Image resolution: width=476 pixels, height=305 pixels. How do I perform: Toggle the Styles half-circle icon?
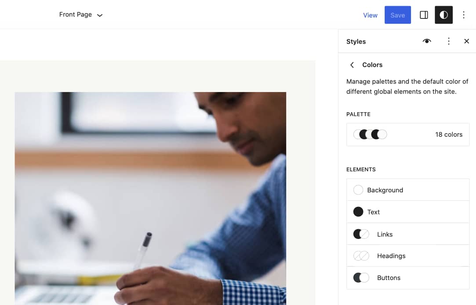coord(443,15)
